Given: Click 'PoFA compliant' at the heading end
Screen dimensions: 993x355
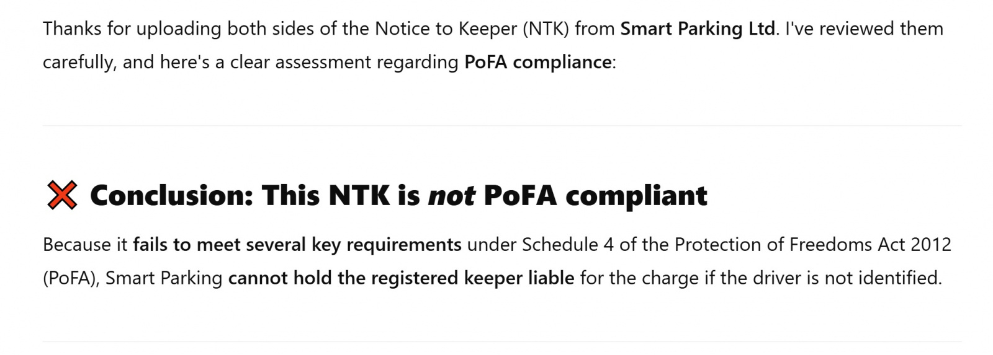Looking at the screenshot, I should click(595, 195).
